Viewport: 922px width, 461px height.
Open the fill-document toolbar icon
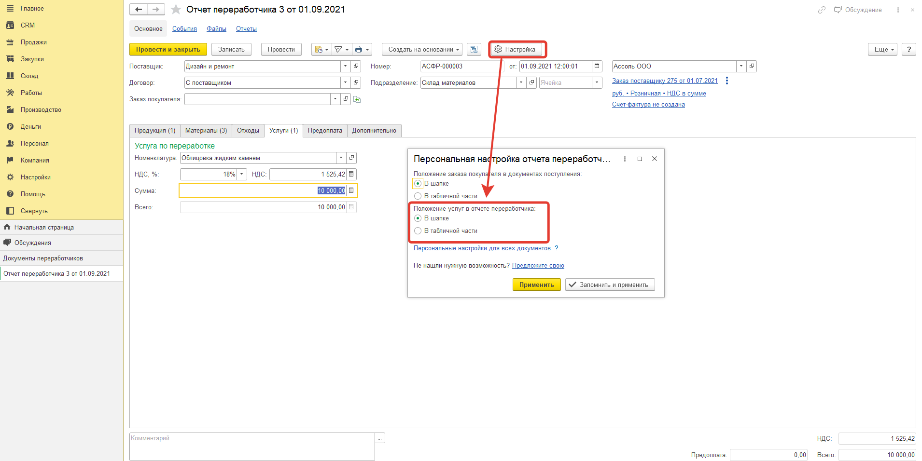[321, 49]
